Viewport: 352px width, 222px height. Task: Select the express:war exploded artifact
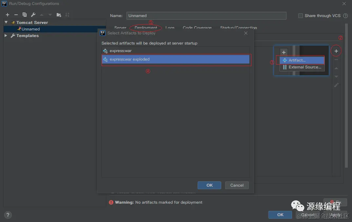pos(176,59)
